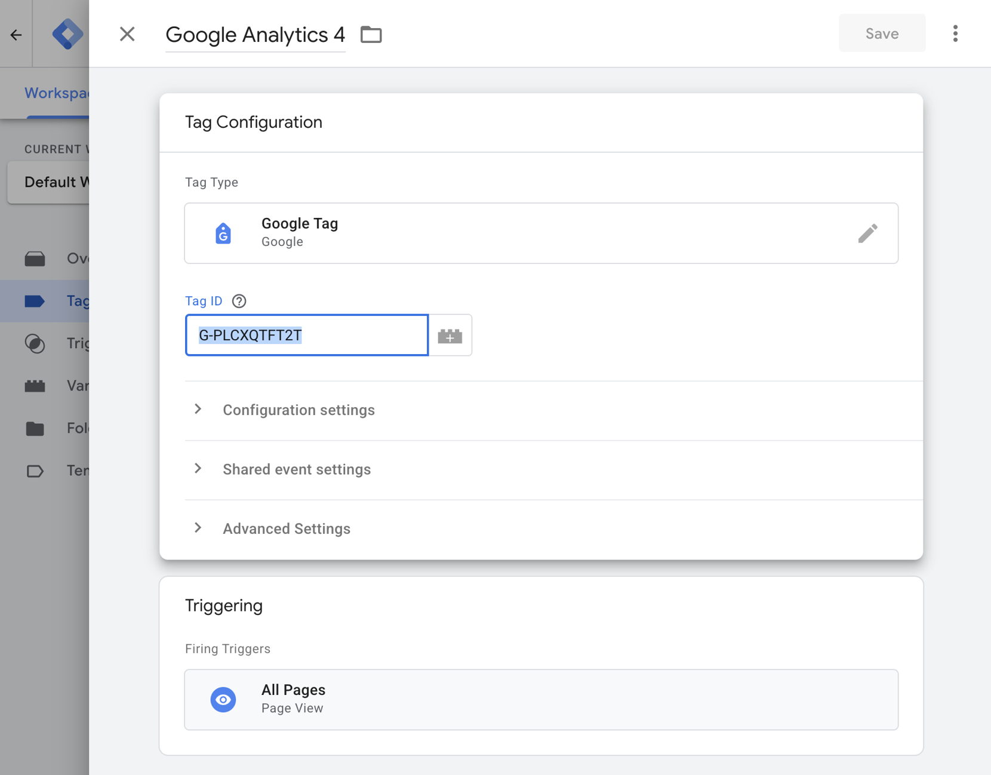Click the insert variable button
Screen dimensions: 991x775
pyautogui.click(x=450, y=336)
